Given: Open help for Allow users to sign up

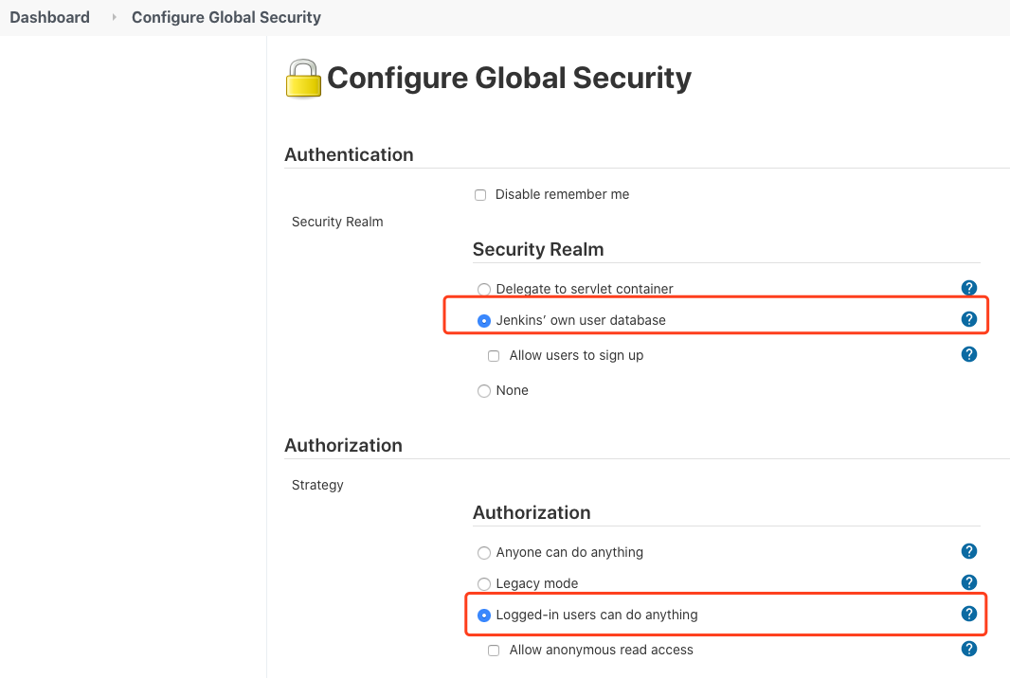Looking at the screenshot, I should coord(968,354).
